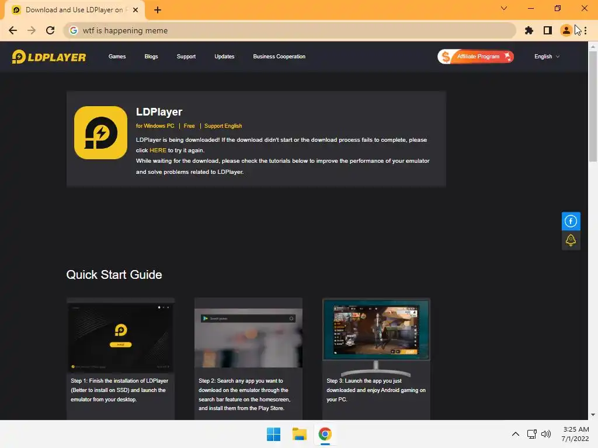Show hidden icons in the system tray
598x448 pixels.
pyautogui.click(x=515, y=434)
